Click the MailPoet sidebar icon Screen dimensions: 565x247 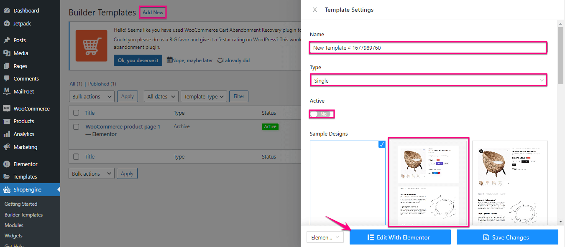pos(7,91)
